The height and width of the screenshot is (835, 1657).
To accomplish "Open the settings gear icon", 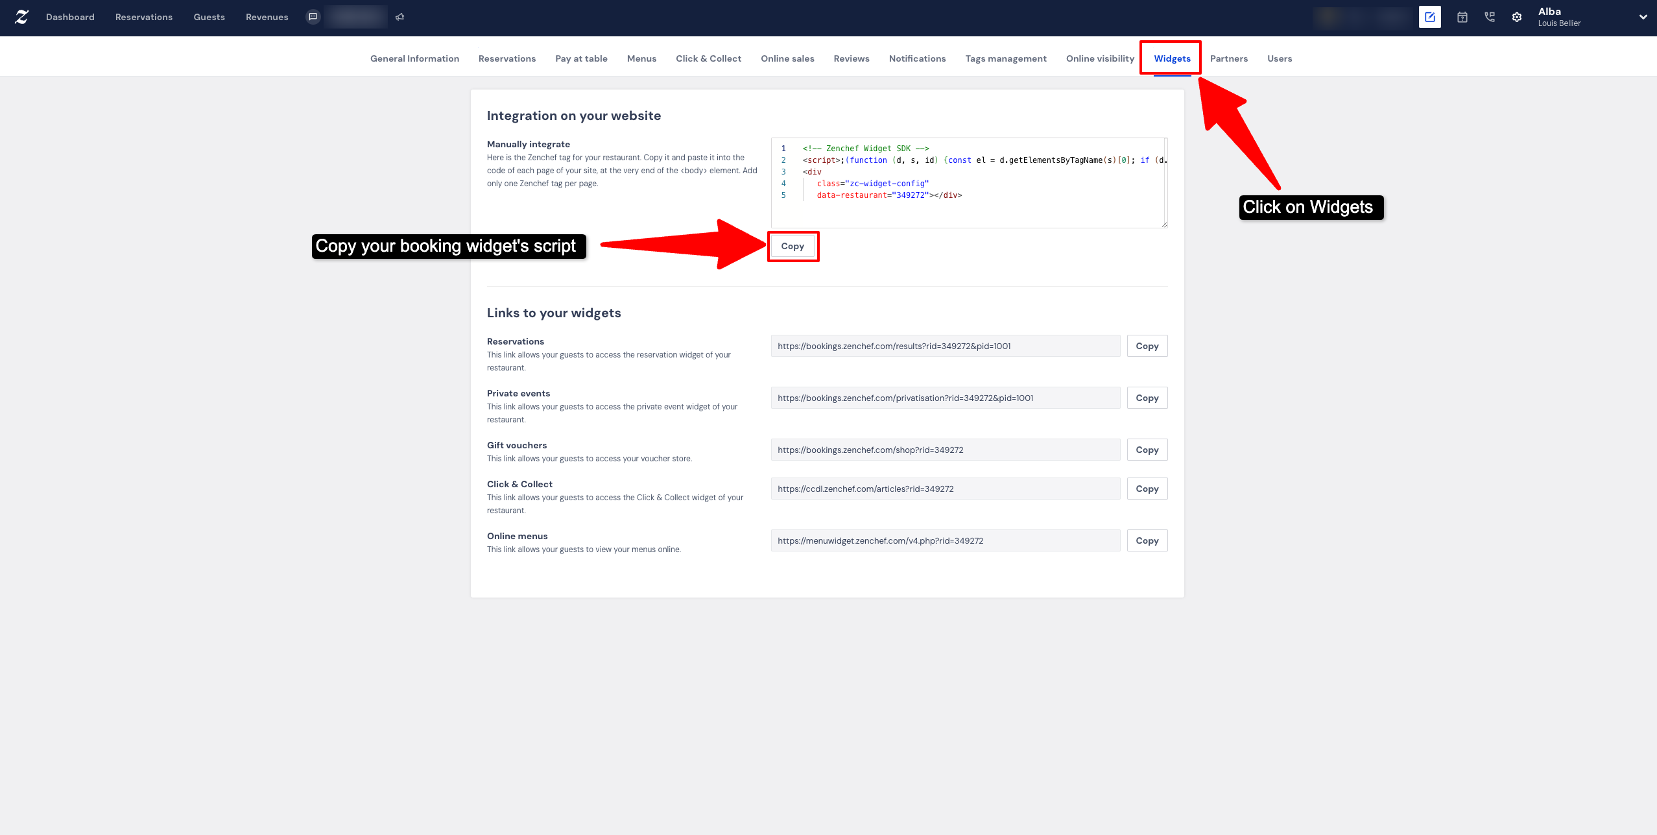I will 1517,17.
